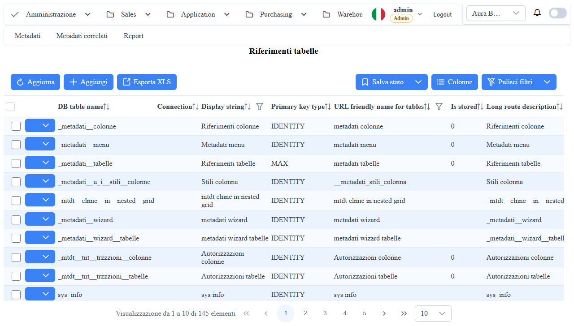Open row actions dropdown for _mtdt__tnt__trzzzioni__tabelle
The height and width of the screenshot is (326, 574).
[x=40, y=275]
